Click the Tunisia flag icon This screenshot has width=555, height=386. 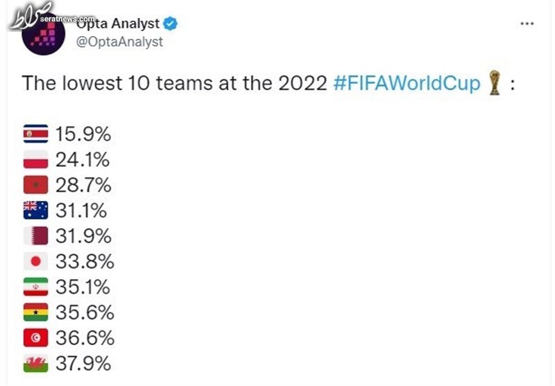36,337
